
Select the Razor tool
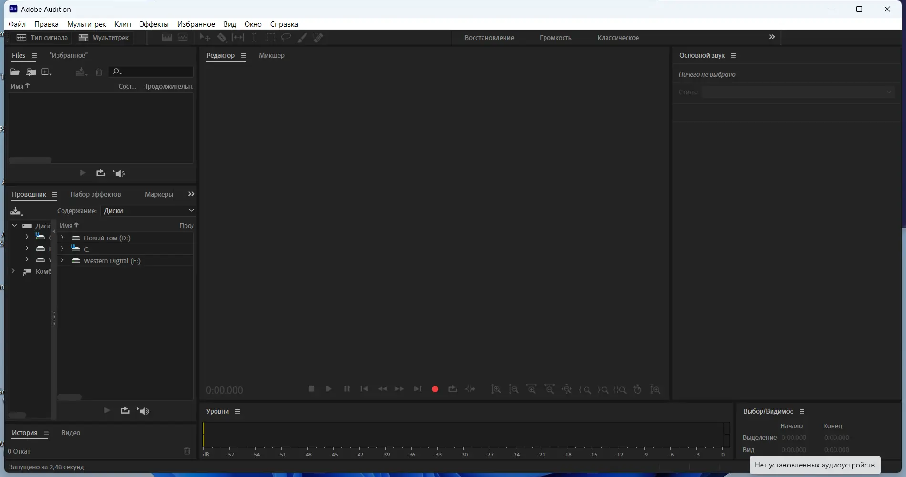pyautogui.click(x=222, y=37)
